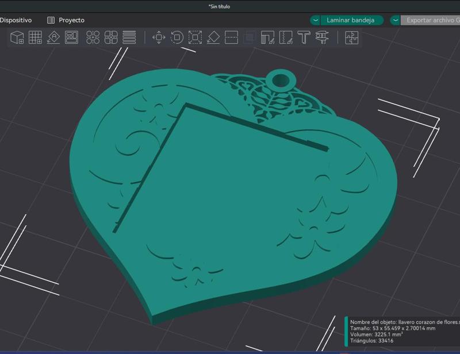The width and height of the screenshot is (460, 354).
Task: Select the Rotate tool
Action: pos(177,37)
